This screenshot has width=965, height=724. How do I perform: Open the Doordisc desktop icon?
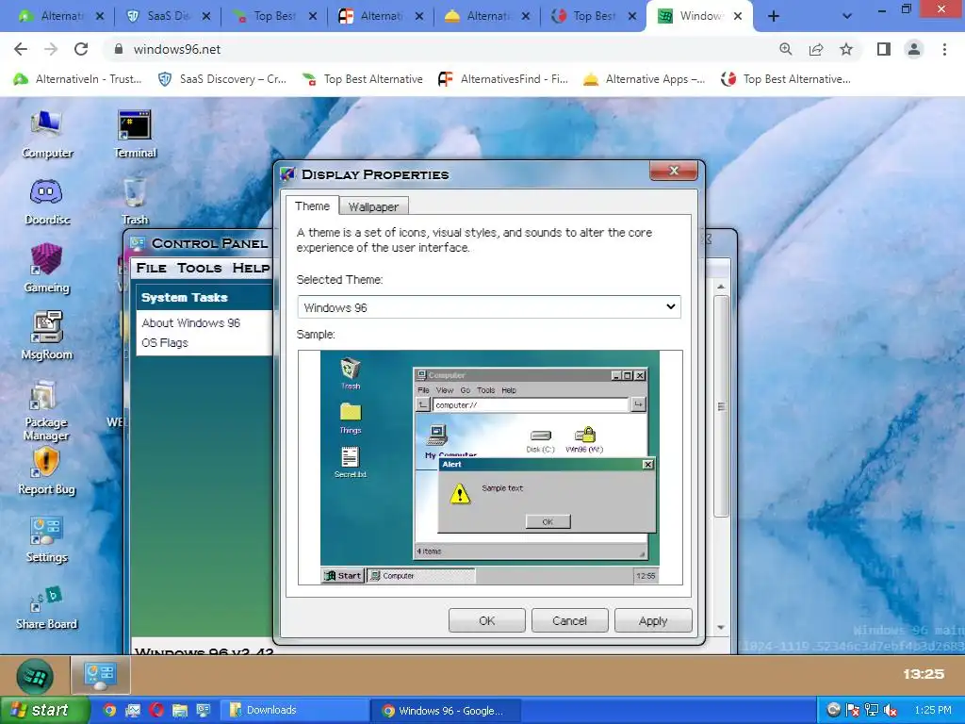tap(47, 202)
